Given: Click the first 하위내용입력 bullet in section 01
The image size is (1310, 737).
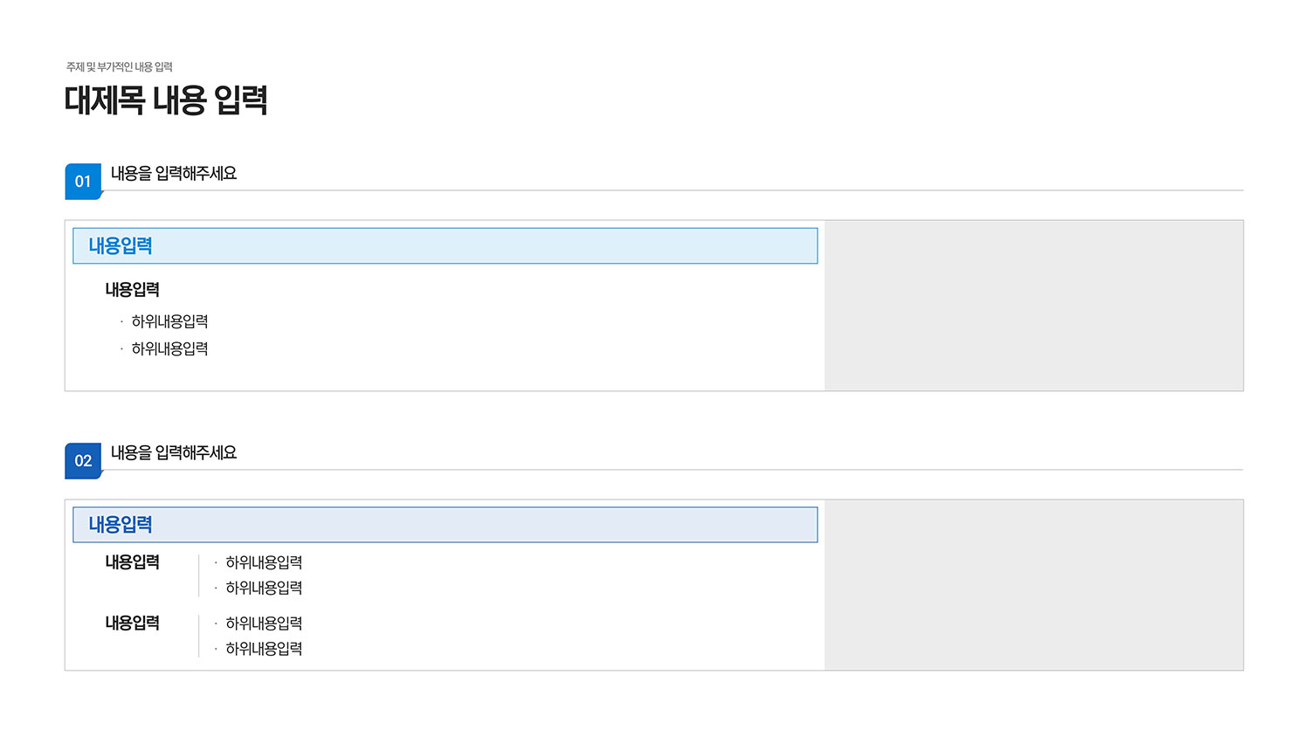Looking at the screenshot, I should (169, 321).
